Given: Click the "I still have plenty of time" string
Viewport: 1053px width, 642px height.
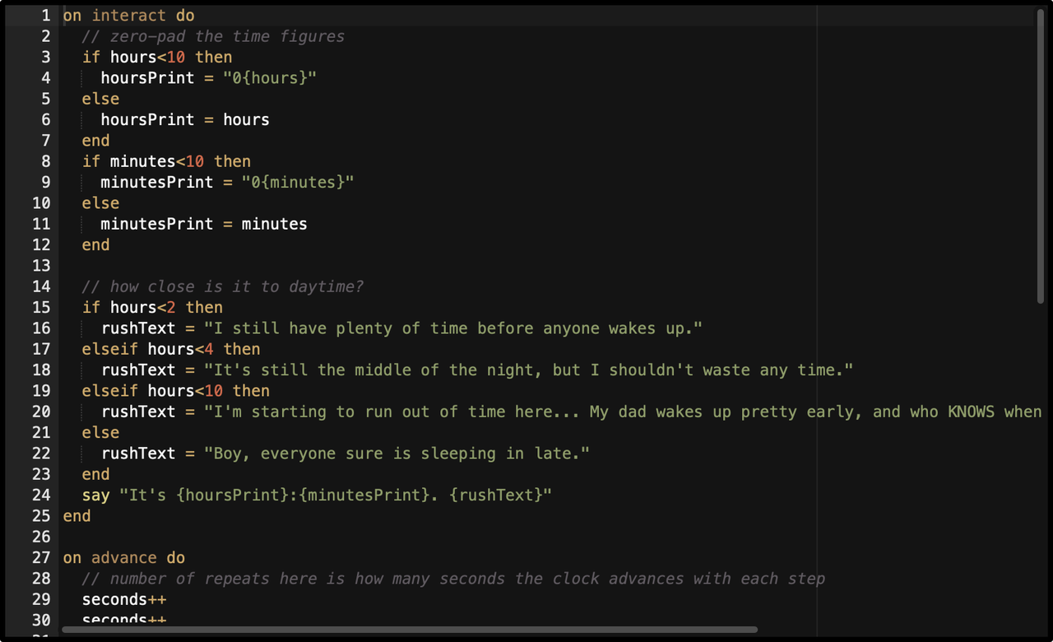Looking at the screenshot, I should (x=452, y=328).
